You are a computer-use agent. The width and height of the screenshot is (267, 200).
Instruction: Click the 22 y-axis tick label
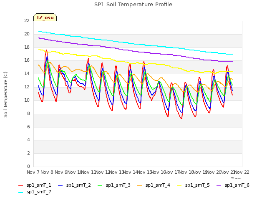(27, 20)
